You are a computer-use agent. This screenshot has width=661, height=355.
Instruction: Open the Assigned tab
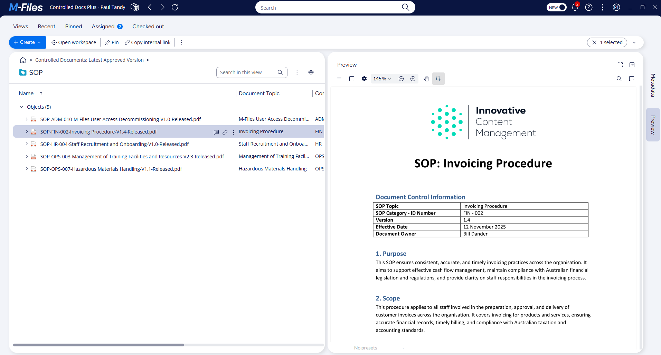point(103,26)
